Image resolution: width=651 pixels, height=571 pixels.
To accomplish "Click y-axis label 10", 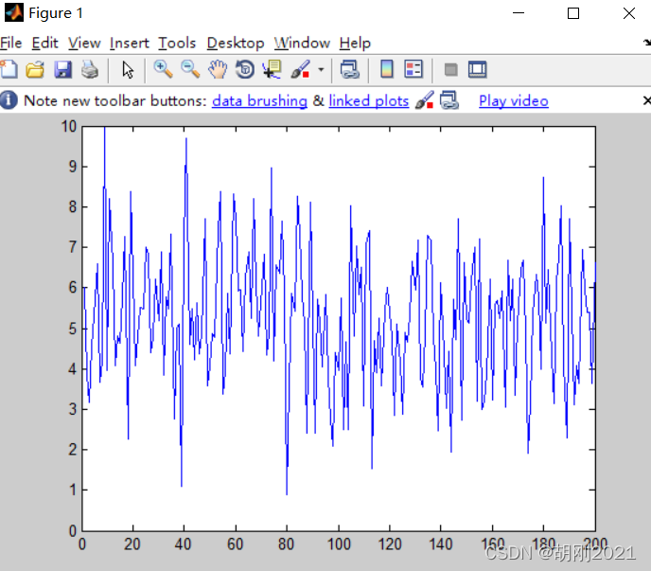I will [x=69, y=126].
